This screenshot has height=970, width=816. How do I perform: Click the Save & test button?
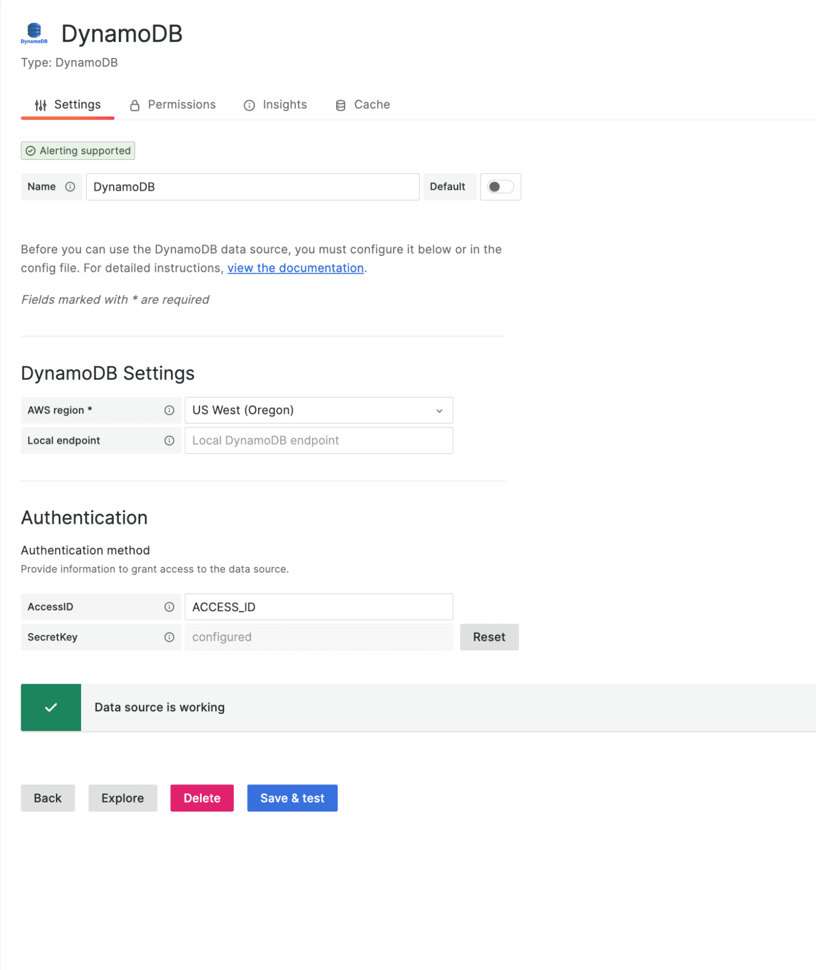click(x=293, y=798)
